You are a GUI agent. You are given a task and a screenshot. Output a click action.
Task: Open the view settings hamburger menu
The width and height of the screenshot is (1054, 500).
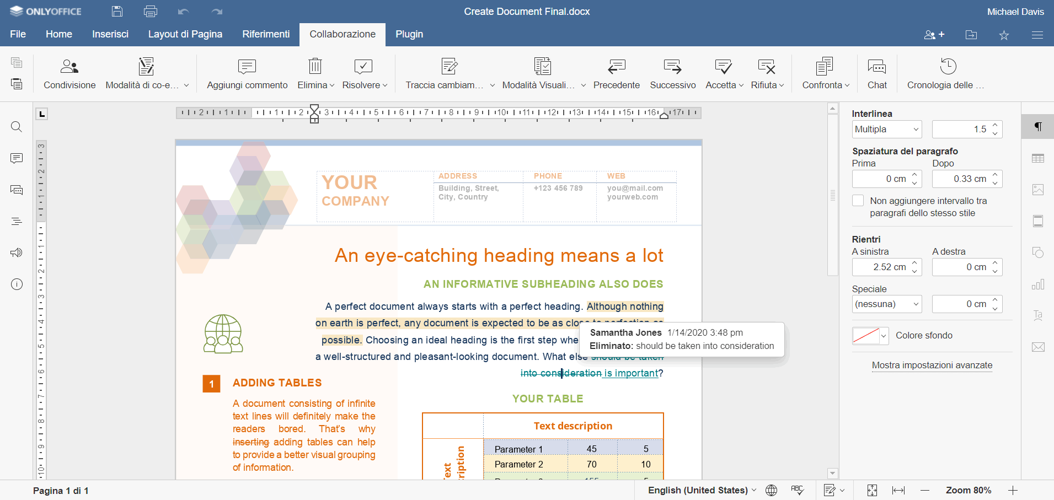coord(1037,35)
